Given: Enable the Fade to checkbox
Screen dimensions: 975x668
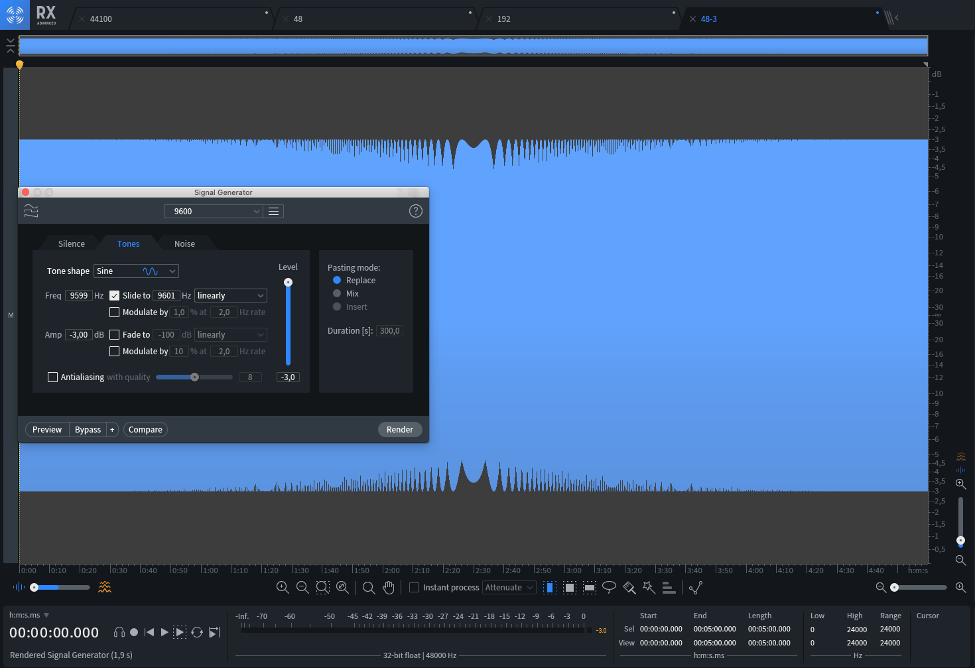Looking at the screenshot, I should (115, 335).
